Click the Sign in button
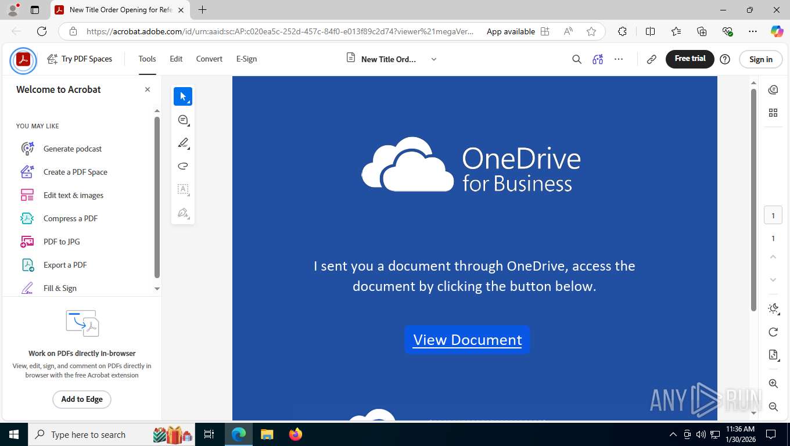Viewport: 790px width, 446px height. coord(761,59)
